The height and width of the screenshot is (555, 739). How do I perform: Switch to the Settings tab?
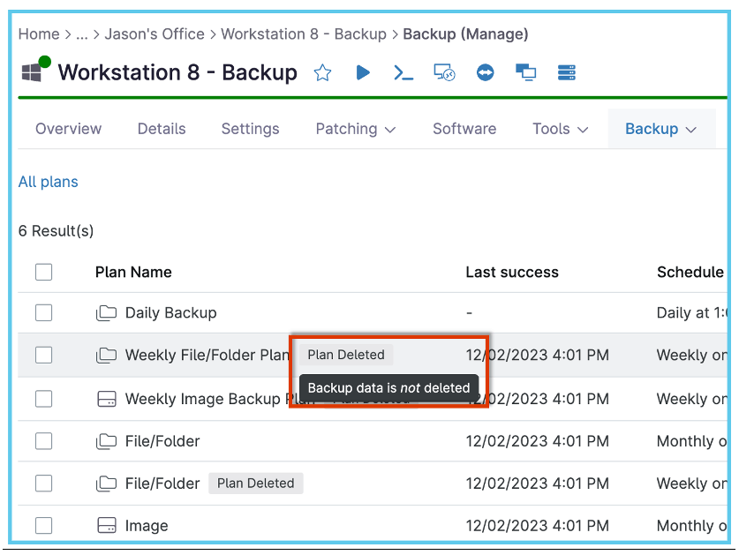(250, 129)
